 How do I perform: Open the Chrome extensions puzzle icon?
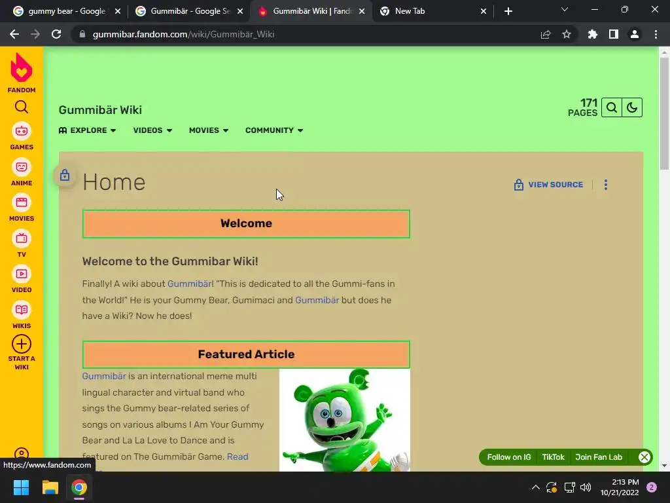tap(593, 34)
